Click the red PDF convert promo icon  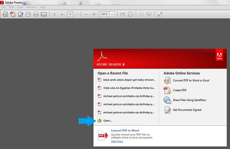click(x=103, y=136)
